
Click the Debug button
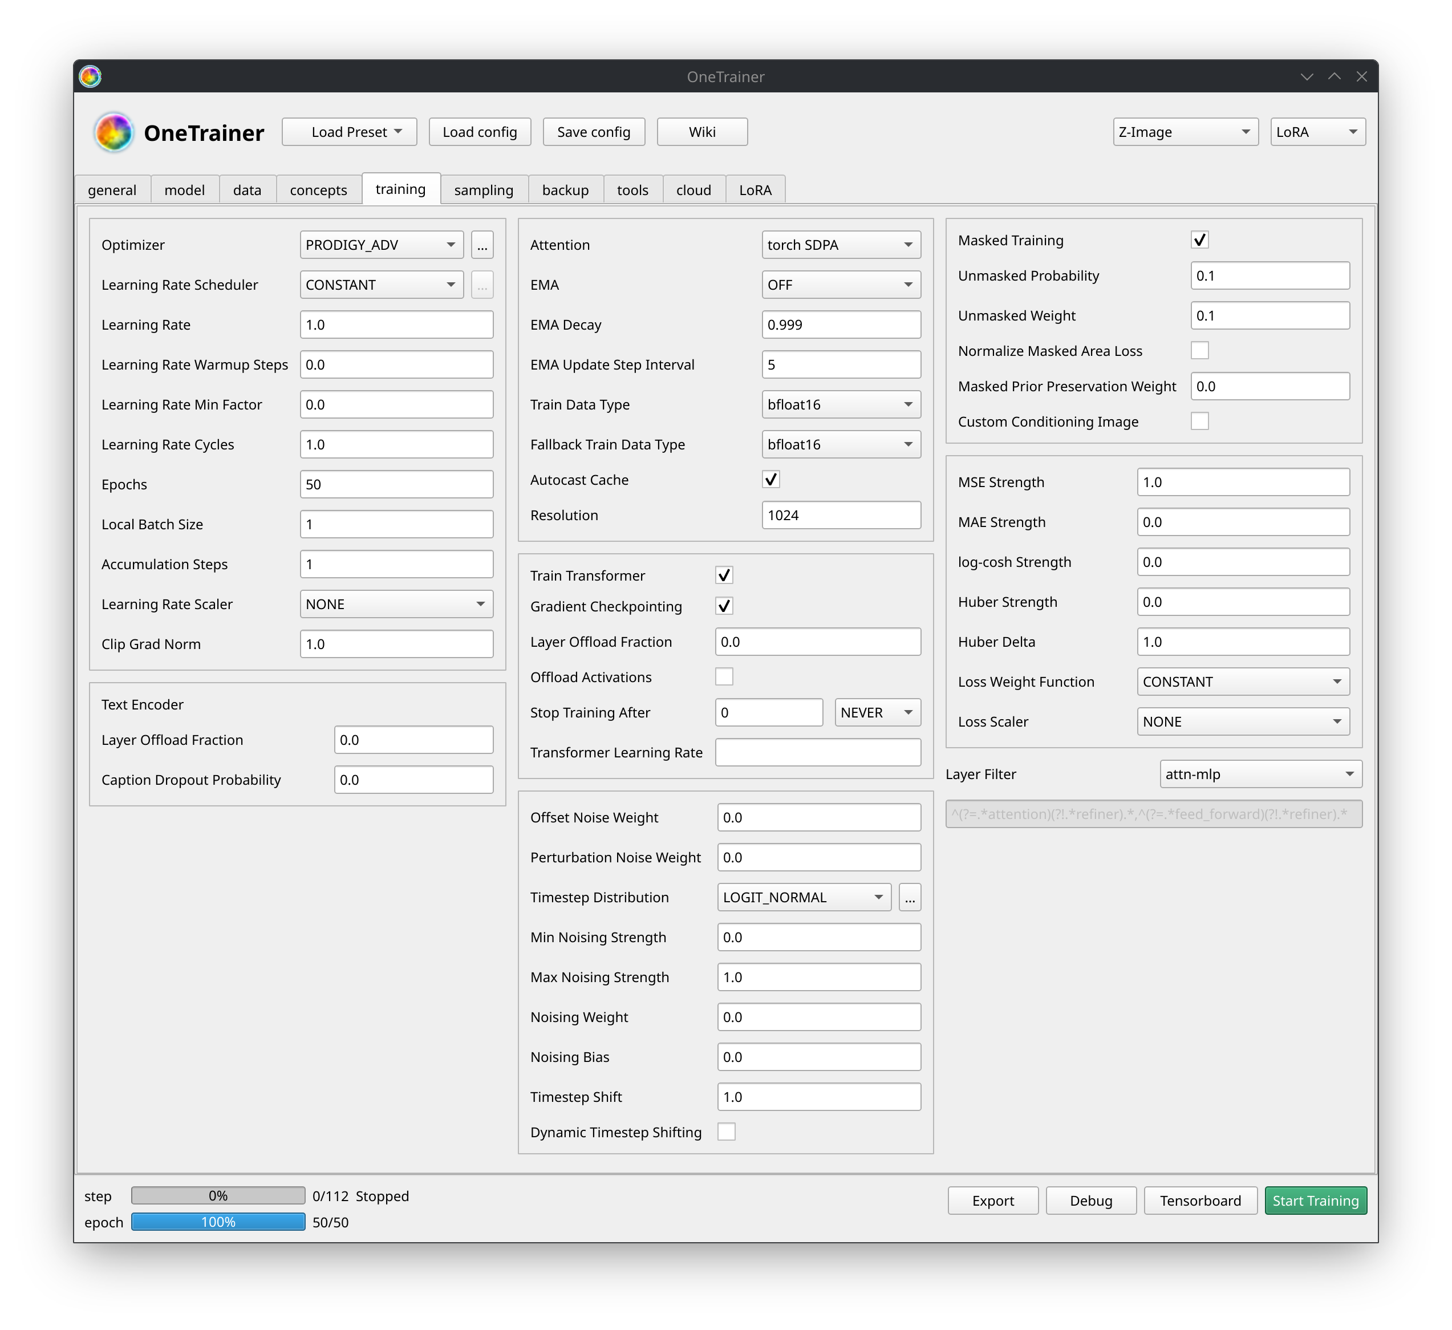1090,1201
